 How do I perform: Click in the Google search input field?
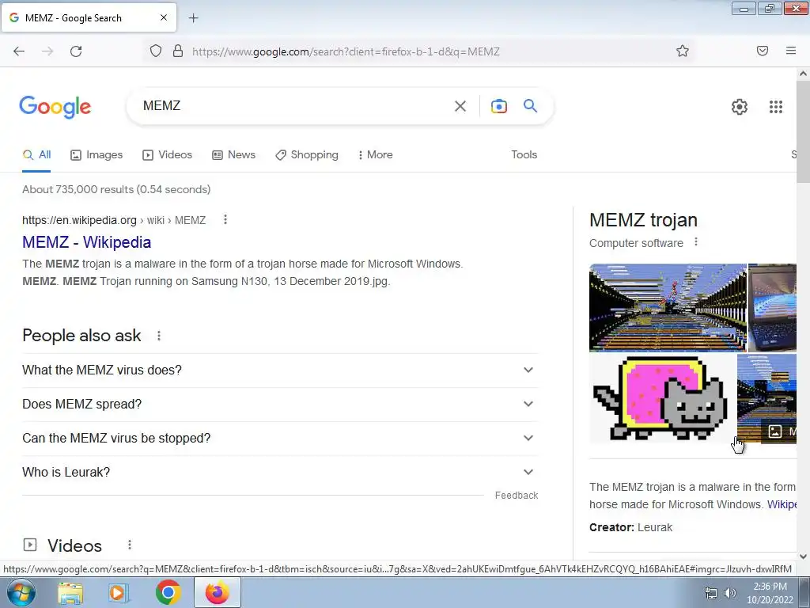294,106
